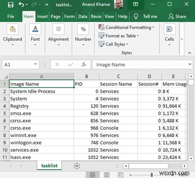Click the Tell me search box
Image resolution: width=195 pixels, height=178 pixels.
pyautogui.click(x=150, y=17)
